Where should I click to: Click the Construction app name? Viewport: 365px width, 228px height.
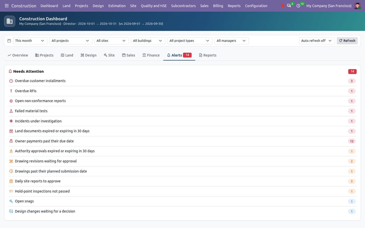(x=24, y=6)
